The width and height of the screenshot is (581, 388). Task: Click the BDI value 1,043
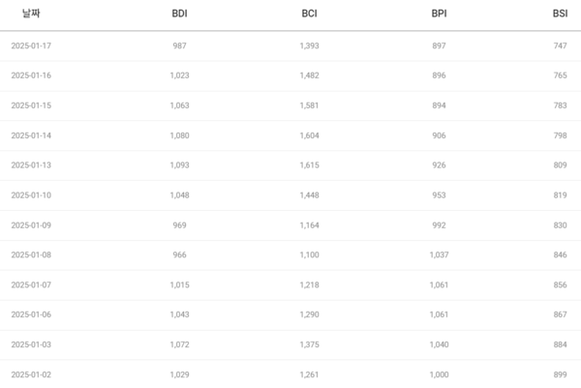(x=179, y=314)
